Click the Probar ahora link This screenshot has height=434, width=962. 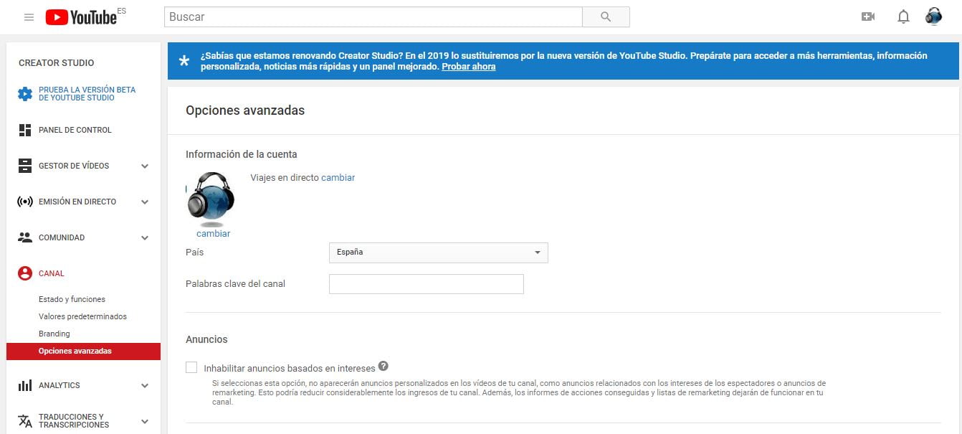click(468, 67)
